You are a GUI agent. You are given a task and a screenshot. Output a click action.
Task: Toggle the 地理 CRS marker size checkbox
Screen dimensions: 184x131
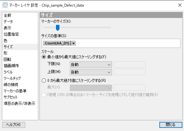point(44,95)
